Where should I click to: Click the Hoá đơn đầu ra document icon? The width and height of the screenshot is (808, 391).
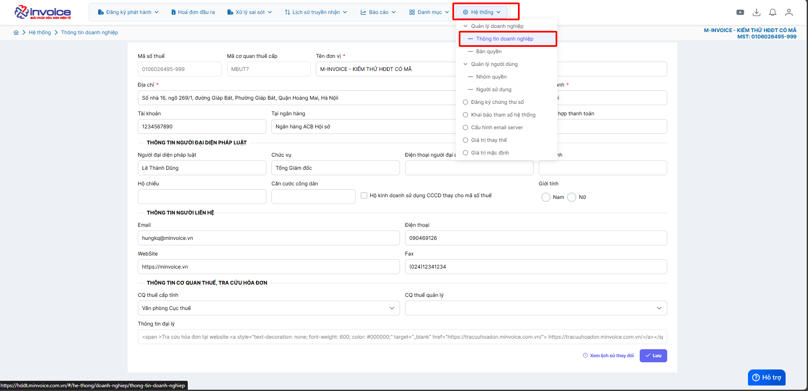[x=173, y=12]
